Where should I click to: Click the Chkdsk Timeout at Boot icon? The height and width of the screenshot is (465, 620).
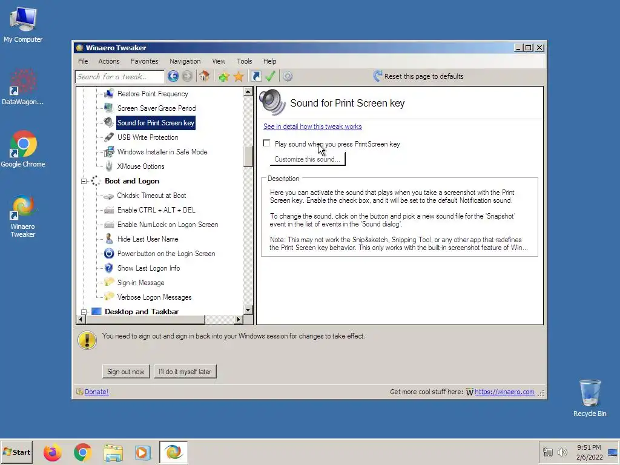click(x=109, y=196)
